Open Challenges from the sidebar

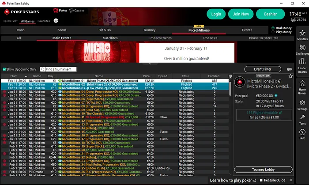click(302, 49)
